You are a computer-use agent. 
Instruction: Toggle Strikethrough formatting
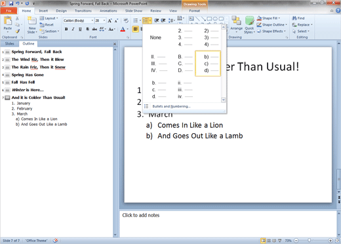[94, 29]
